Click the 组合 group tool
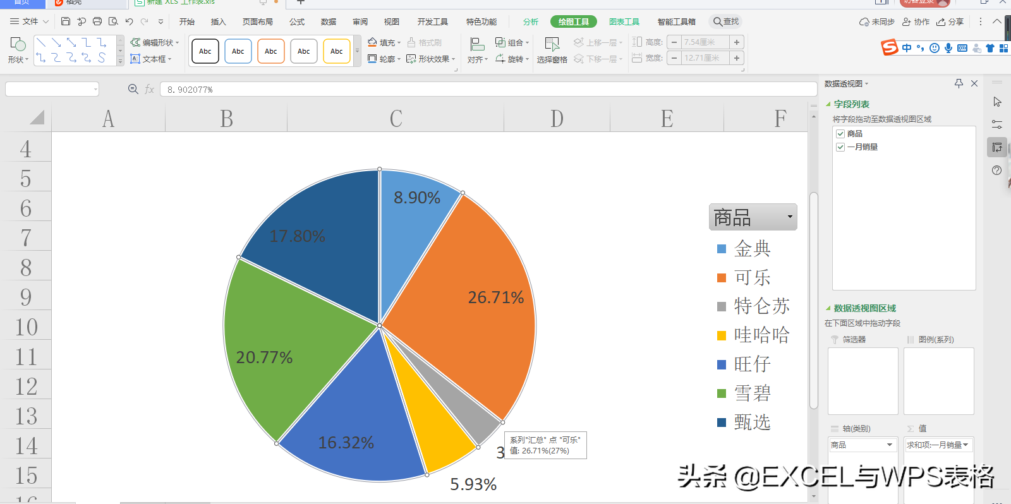Viewport: 1011px width, 504px height. pos(512,42)
